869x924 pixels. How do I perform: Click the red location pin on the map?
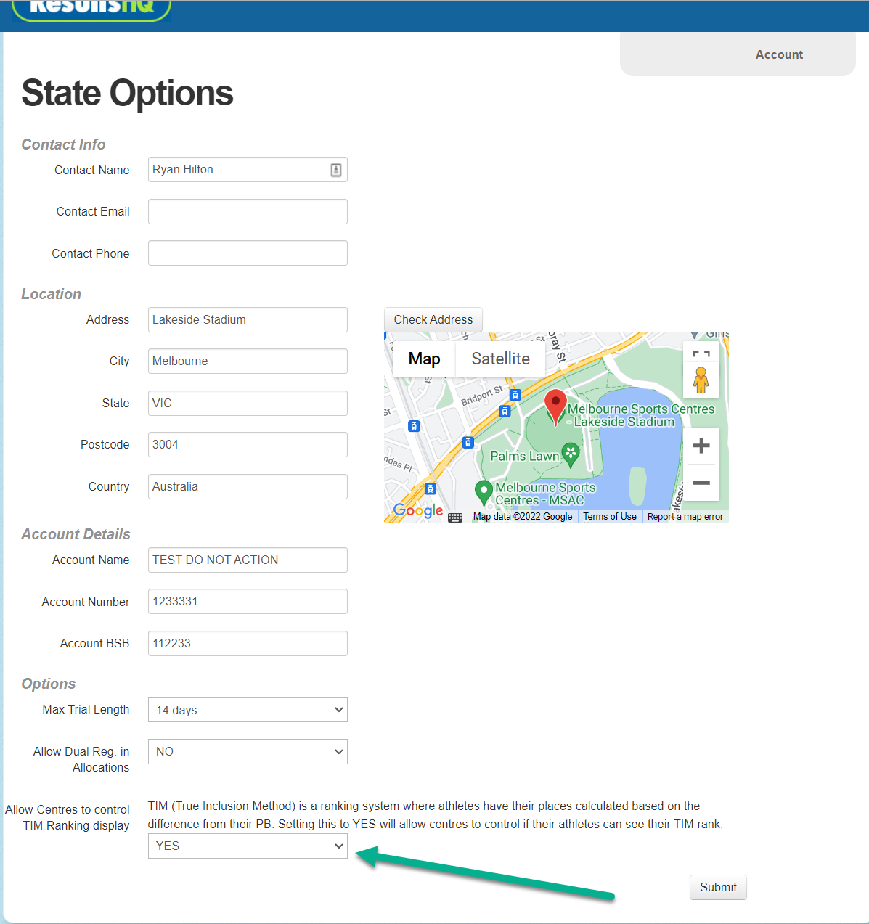pos(556,407)
